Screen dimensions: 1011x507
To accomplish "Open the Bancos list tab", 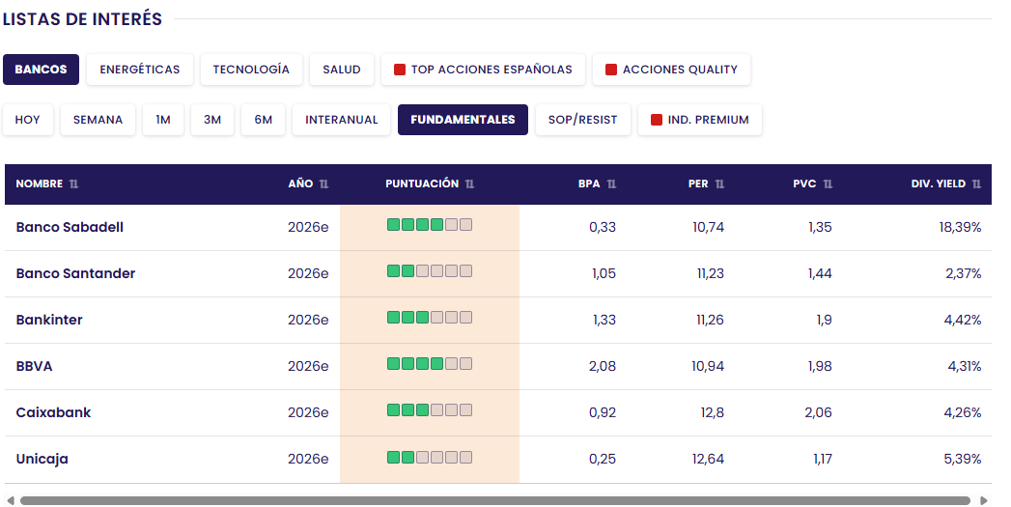I will tap(42, 70).
